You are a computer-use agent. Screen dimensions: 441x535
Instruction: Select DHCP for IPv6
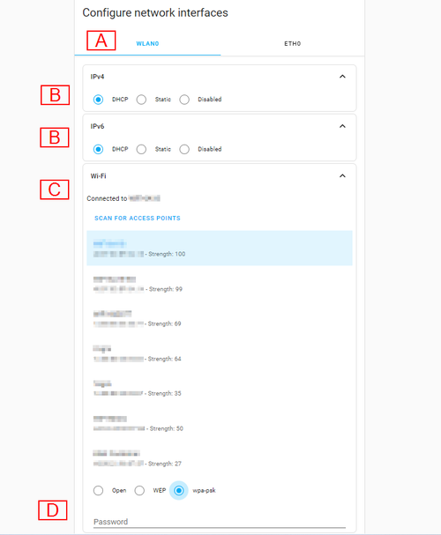[98, 150]
